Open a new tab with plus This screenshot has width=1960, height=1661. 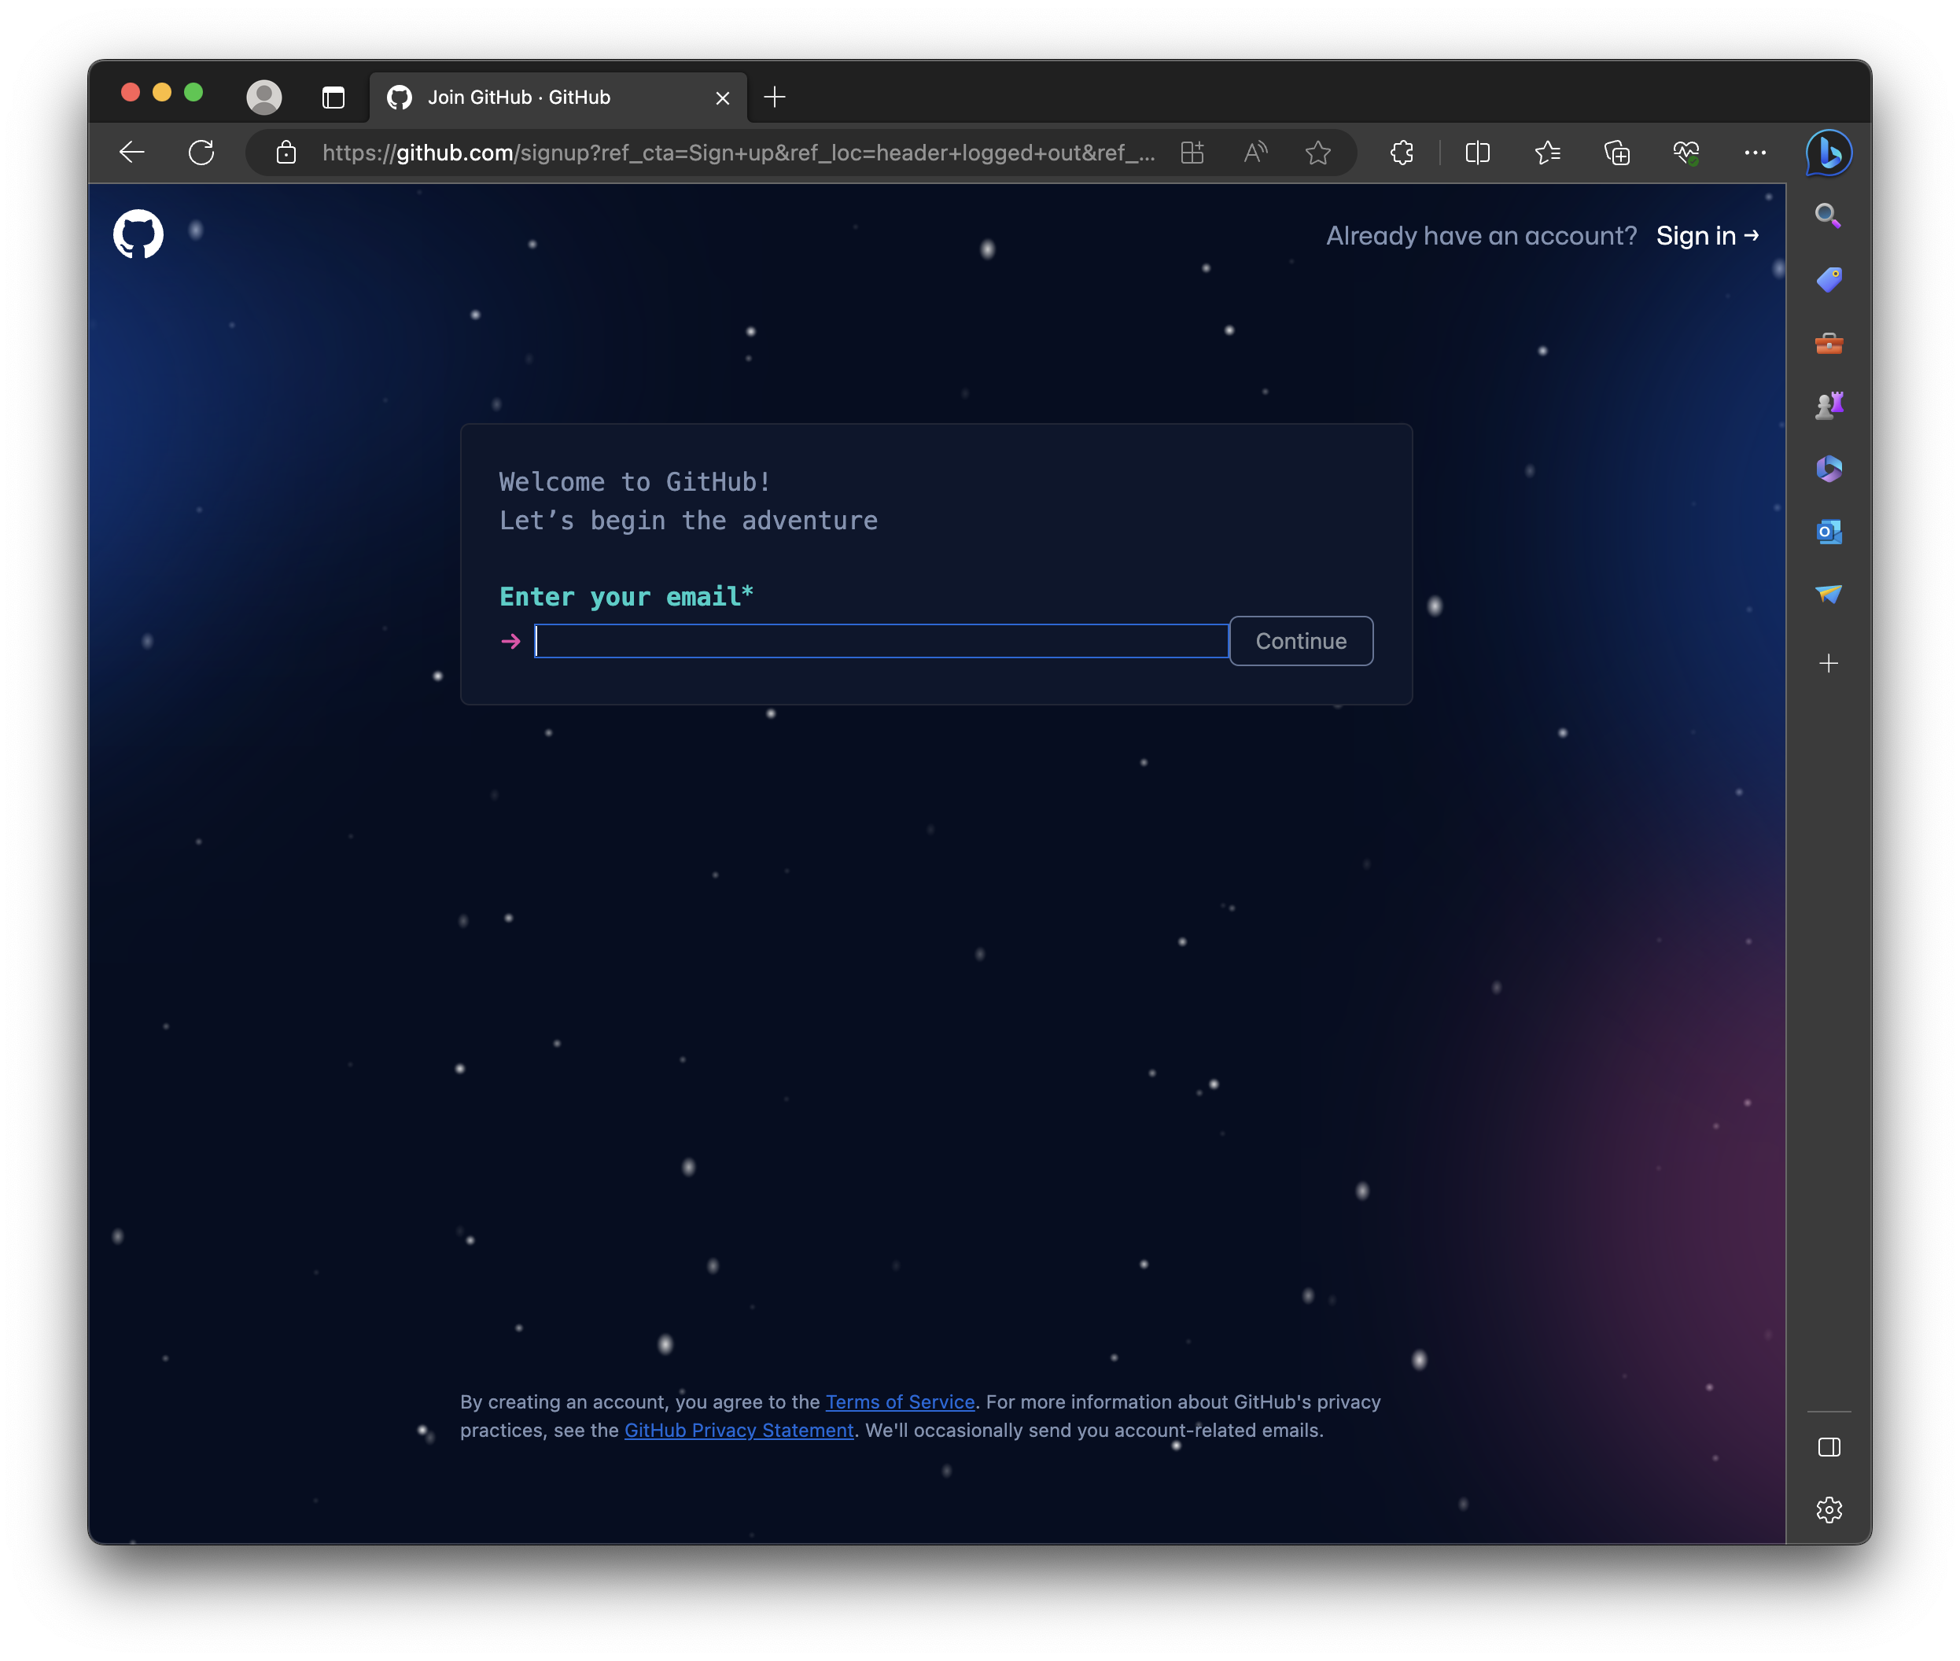[774, 97]
